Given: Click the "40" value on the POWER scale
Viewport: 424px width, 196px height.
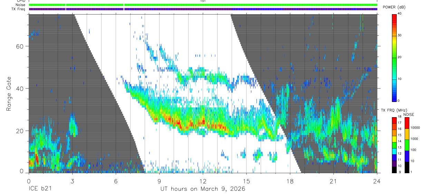Looking at the screenshot, I should (x=400, y=14).
